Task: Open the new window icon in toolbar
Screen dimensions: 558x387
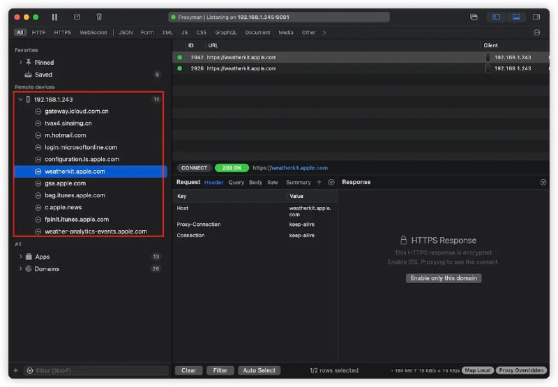Action: (x=474, y=17)
